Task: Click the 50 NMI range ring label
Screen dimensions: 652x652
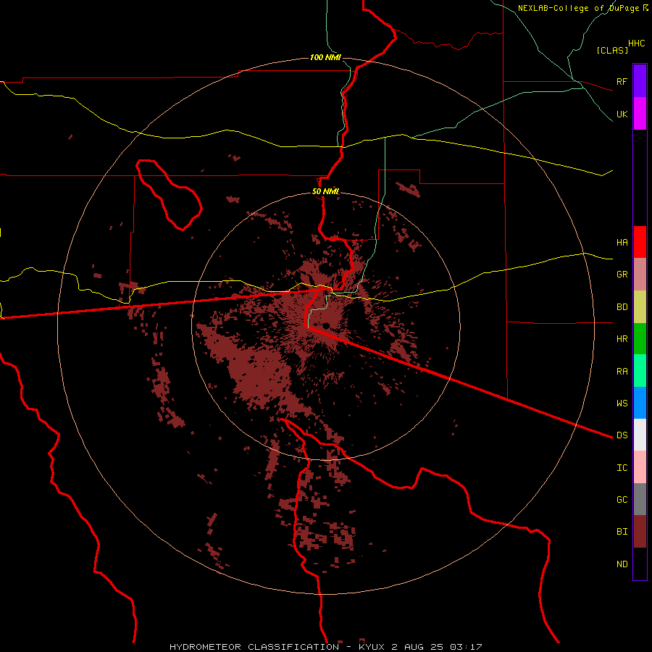Action: [325, 192]
